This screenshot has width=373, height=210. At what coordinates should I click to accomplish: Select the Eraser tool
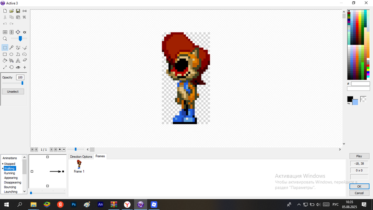coord(24,61)
